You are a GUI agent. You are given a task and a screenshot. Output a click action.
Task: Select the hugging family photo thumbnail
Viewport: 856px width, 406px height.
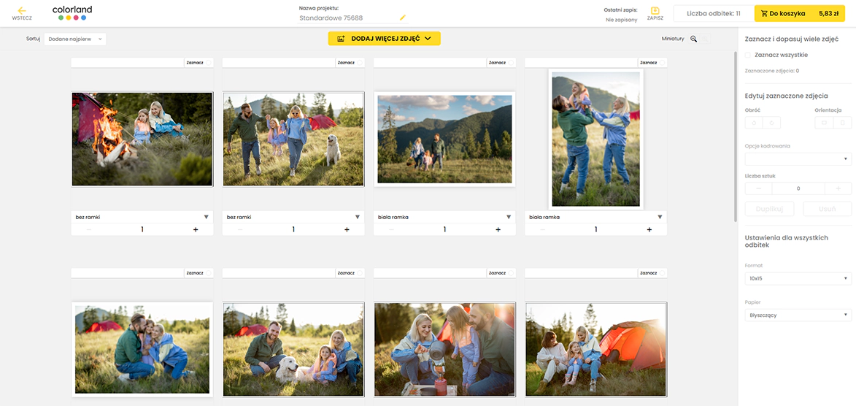142,349
